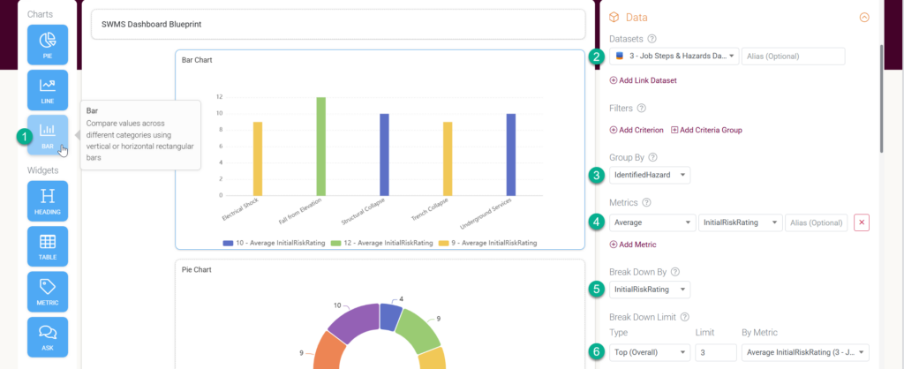The height and width of the screenshot is (369, 904).
Task: Open Group By help icon
Action: point(652,157)
